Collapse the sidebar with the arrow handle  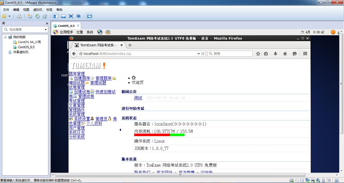point(120,130)
